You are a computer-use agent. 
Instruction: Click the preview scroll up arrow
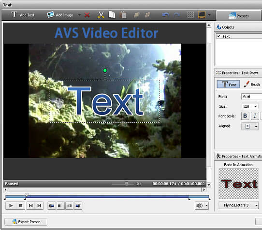pos(209,25)
